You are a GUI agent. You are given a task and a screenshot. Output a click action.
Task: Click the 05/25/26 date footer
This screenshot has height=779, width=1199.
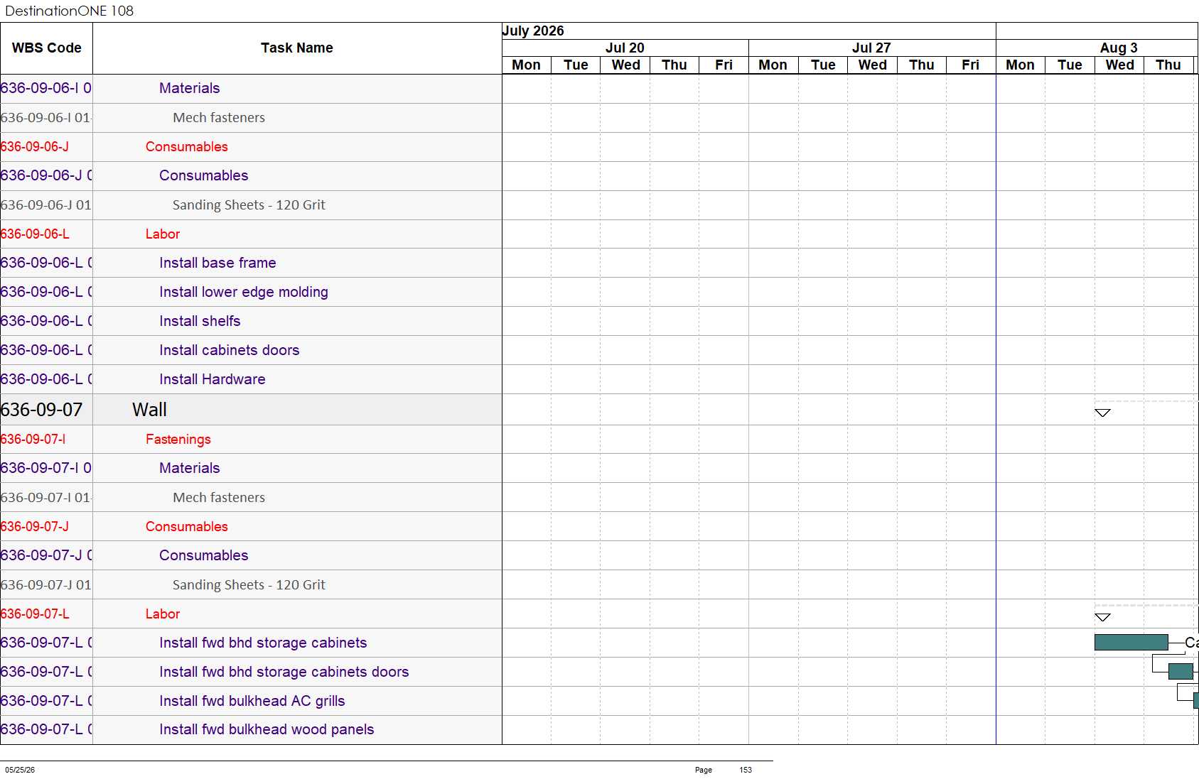(x=20, y=770)
